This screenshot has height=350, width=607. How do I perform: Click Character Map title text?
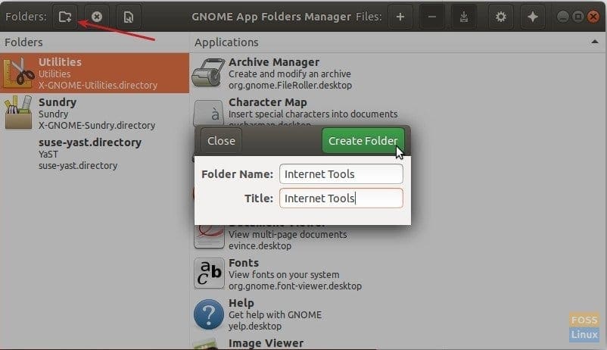pos(268,102)
